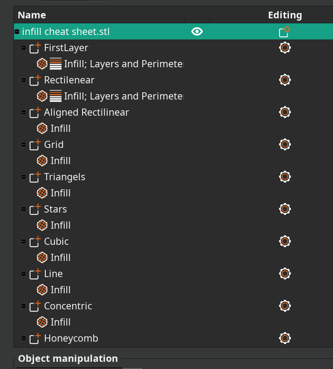Click the layers modifier icon under FirstLayer
Screen dimensions: 333x369
pyautogui.click(x=55, y=63)
